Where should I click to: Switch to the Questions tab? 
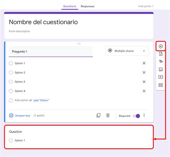coord(70,6)
